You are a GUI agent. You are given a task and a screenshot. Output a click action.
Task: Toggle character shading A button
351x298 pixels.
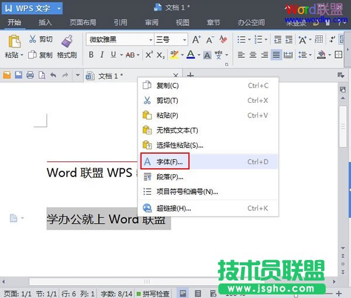(x=207, y=56)
